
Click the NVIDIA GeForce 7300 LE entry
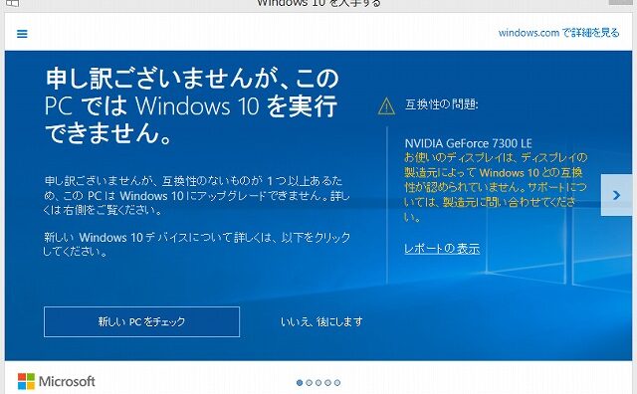(468, 143)
